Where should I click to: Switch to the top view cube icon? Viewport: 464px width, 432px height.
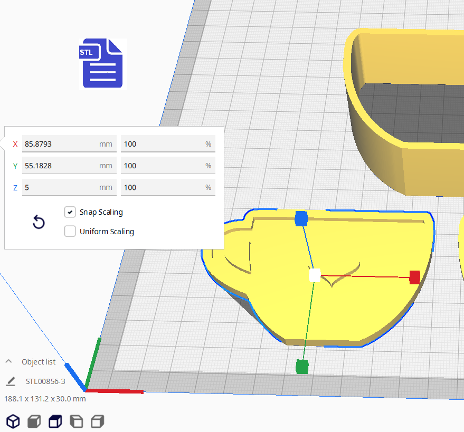pyautogui.click(x=55, y=421)
